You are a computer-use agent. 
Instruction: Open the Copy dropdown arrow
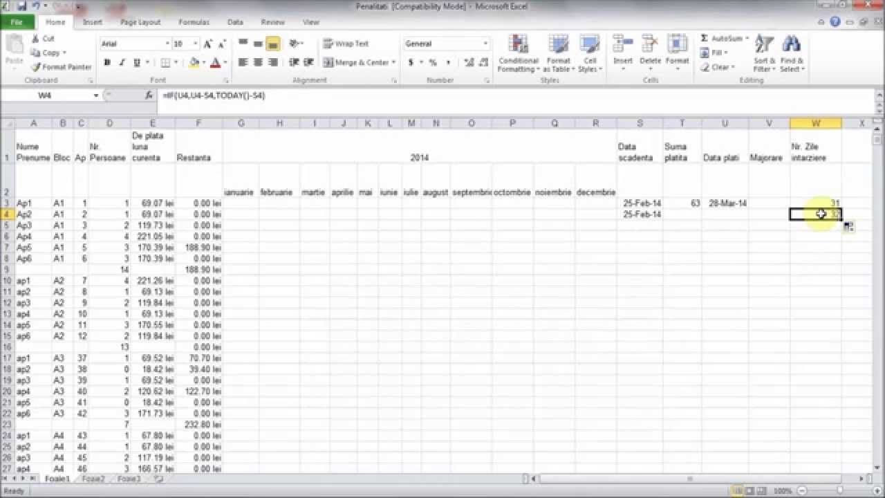coord(64,53)
